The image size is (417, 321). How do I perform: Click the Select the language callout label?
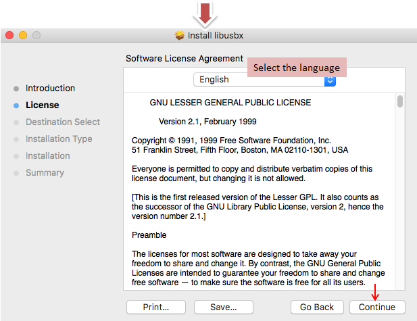tap(297, 68)
